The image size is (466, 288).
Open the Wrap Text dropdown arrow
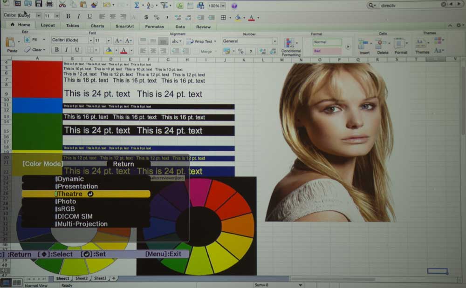pyautogui.click(x=215, y=41)
